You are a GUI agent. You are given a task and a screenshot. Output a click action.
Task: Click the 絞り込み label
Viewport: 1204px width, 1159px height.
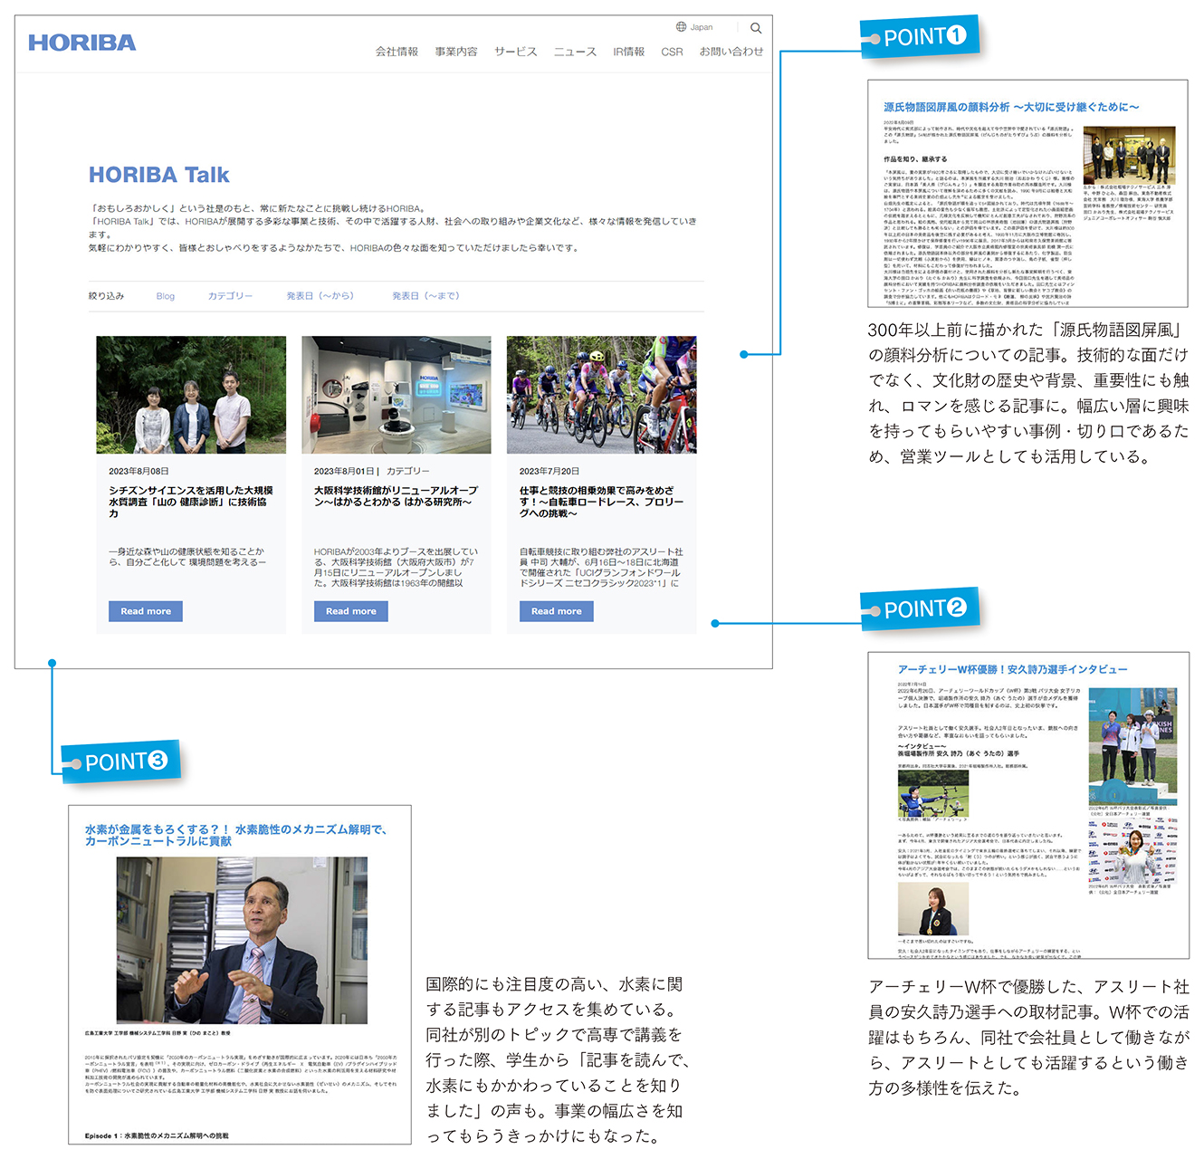click(106, 296)
